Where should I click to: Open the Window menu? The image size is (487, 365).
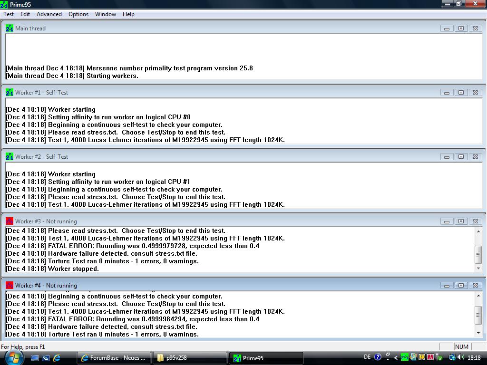pos(105,14)
